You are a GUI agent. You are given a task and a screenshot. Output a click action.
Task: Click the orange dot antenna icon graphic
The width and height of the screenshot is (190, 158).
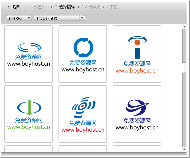[x=138, y=47]
